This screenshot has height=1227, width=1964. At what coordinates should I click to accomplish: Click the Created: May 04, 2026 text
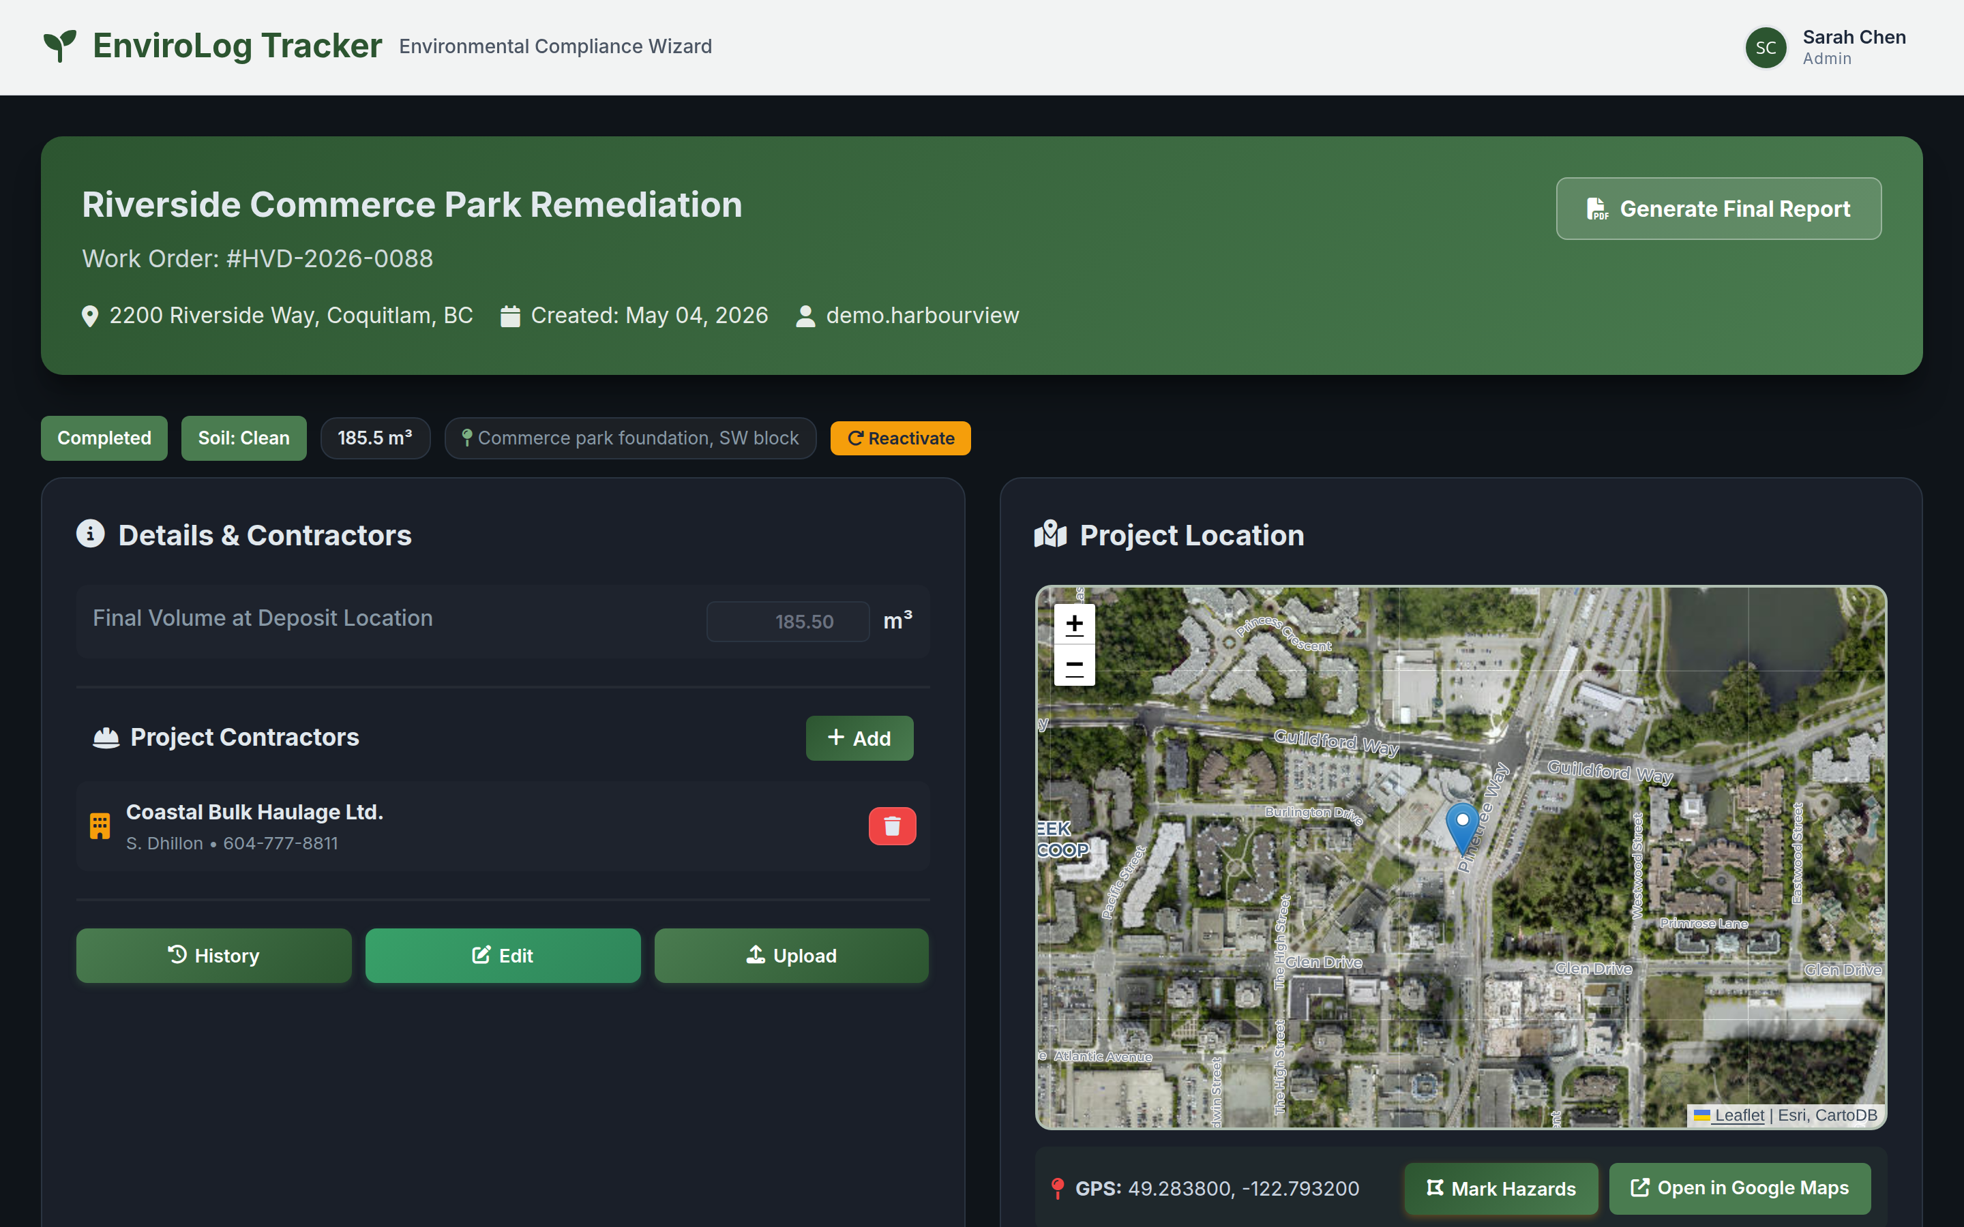coord(649,316)
